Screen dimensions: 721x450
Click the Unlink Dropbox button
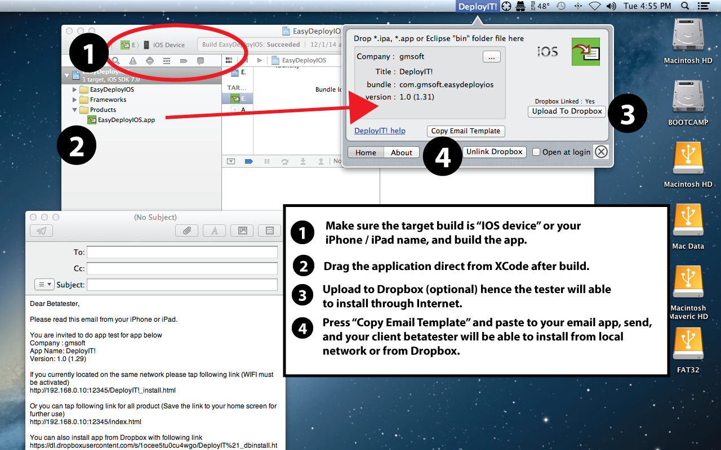coord(495,152)
